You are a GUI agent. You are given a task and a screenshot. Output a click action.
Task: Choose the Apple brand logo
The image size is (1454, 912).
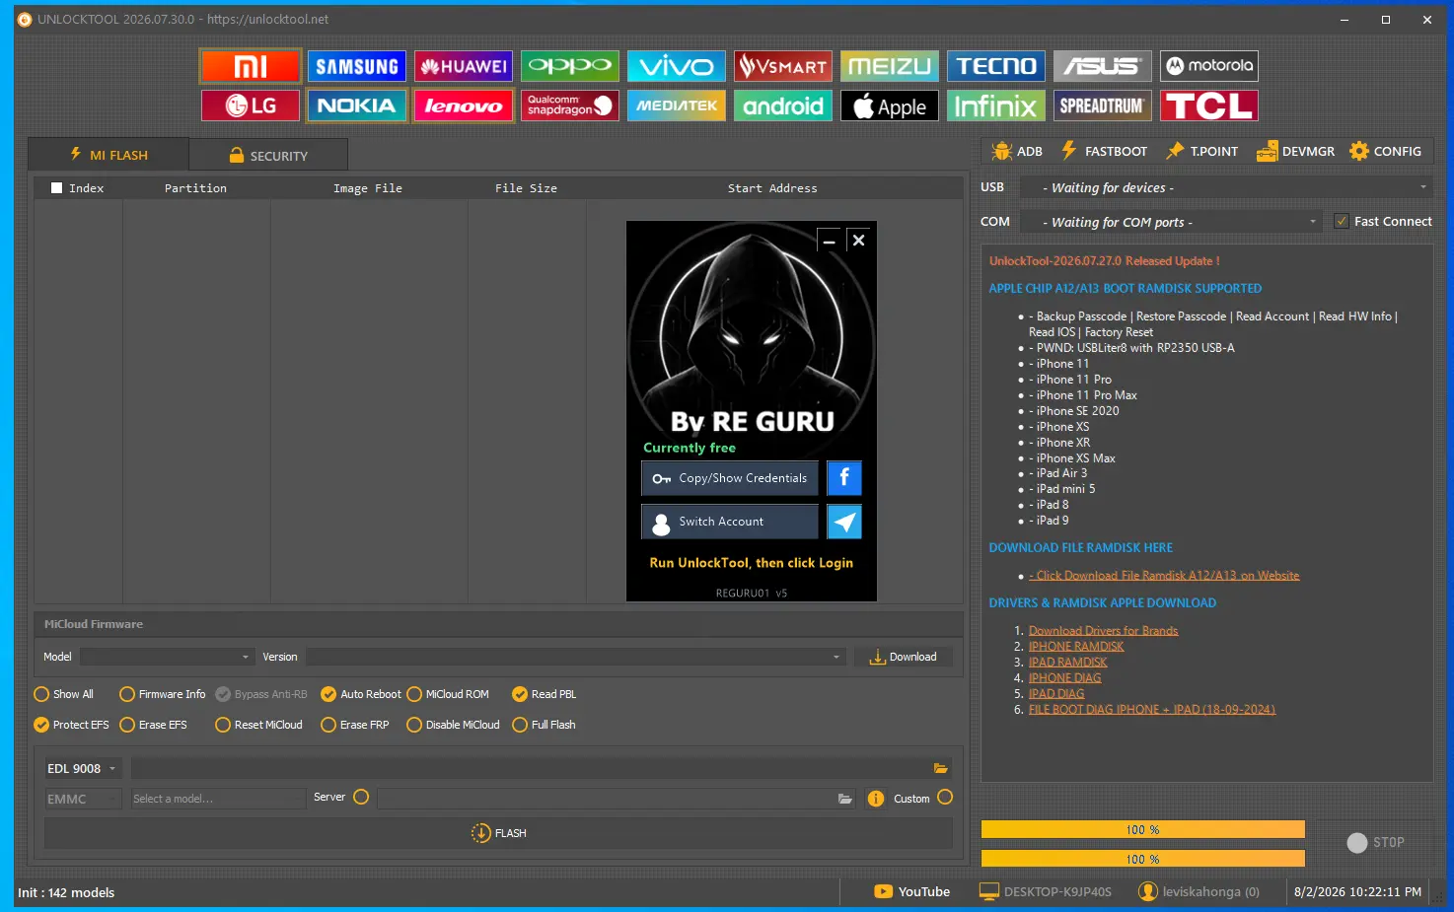click(890, 105)
